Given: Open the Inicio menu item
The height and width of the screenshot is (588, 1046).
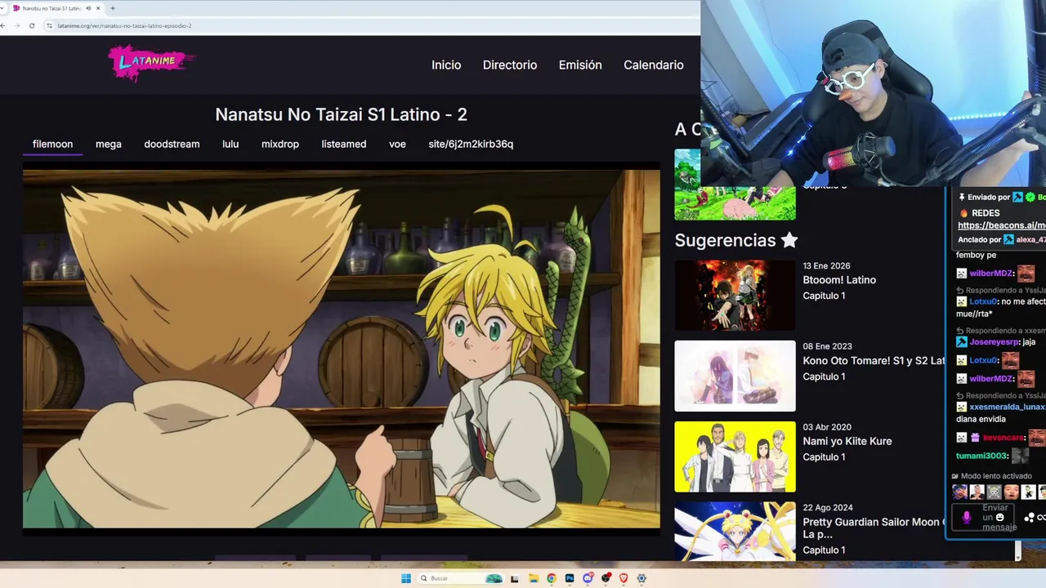Looking at the screenshot, I should [x=446, y=65].
